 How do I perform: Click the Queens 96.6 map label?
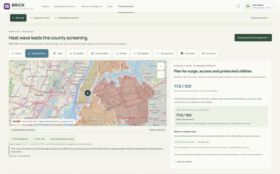click(123, 115)
